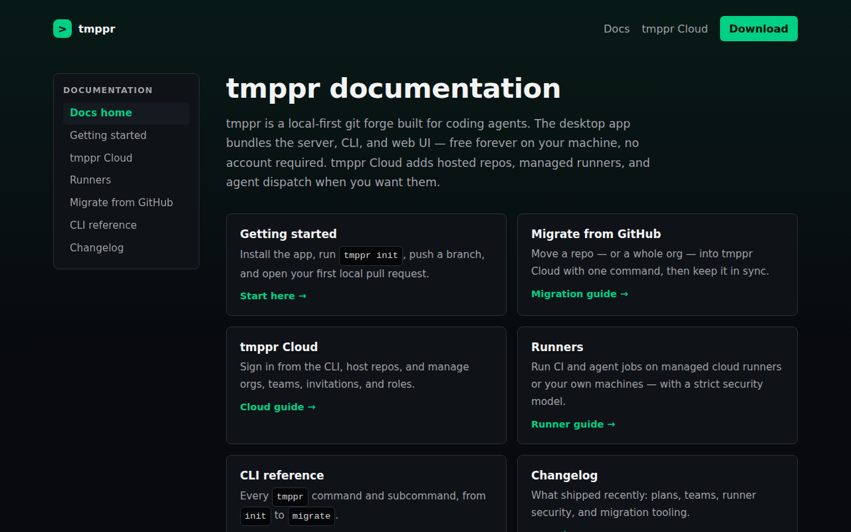Click the Changelog card title

click(564, 475)
